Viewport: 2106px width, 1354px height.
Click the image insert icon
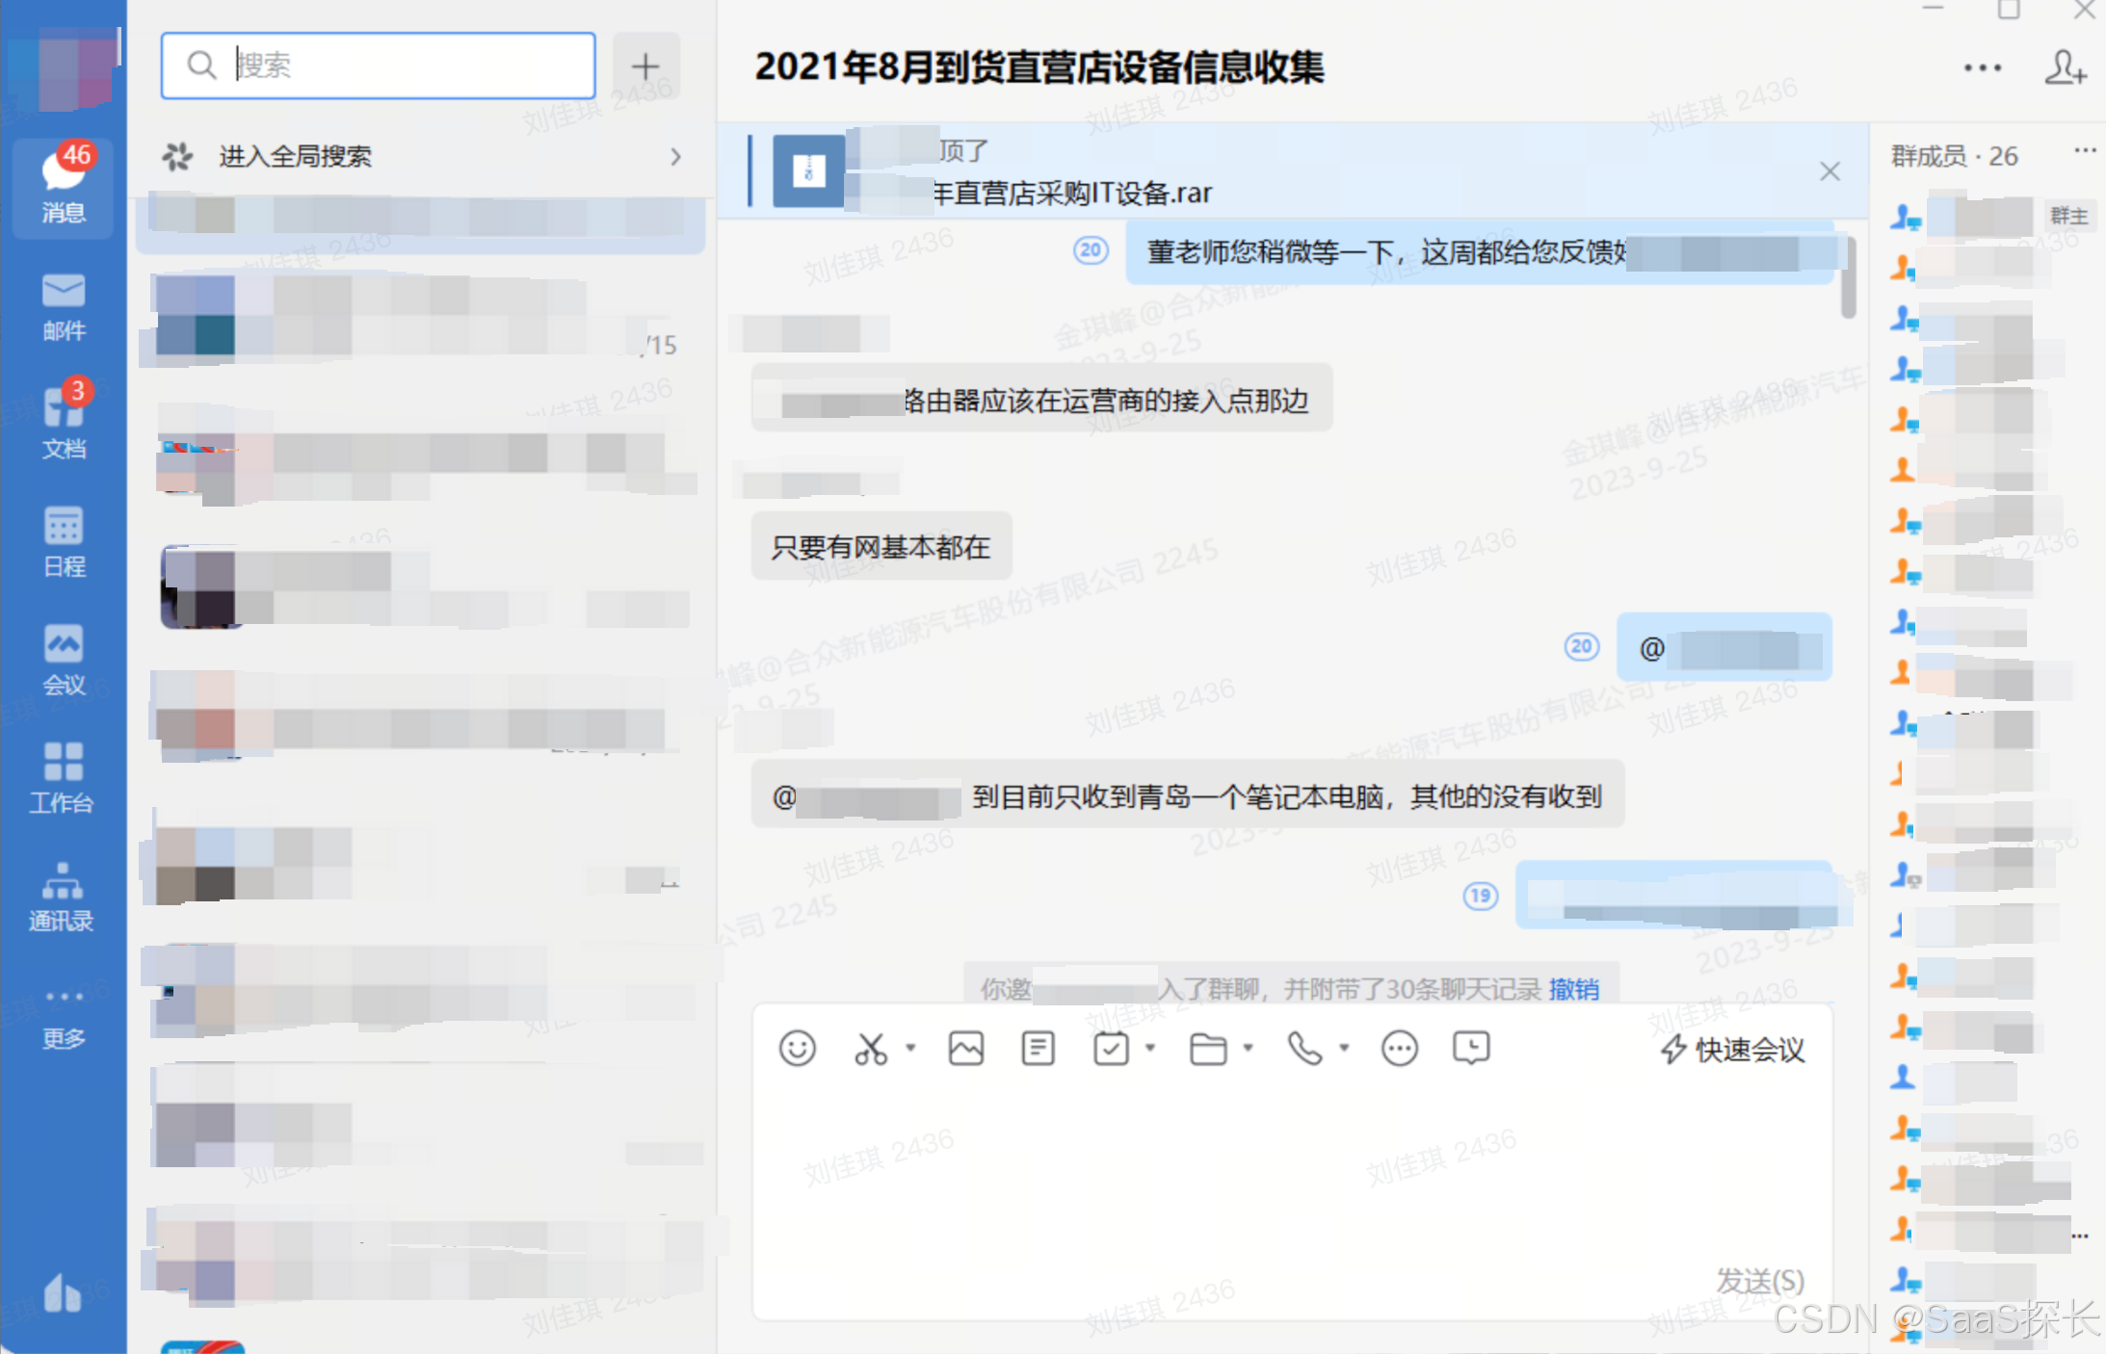point(965,1048)
